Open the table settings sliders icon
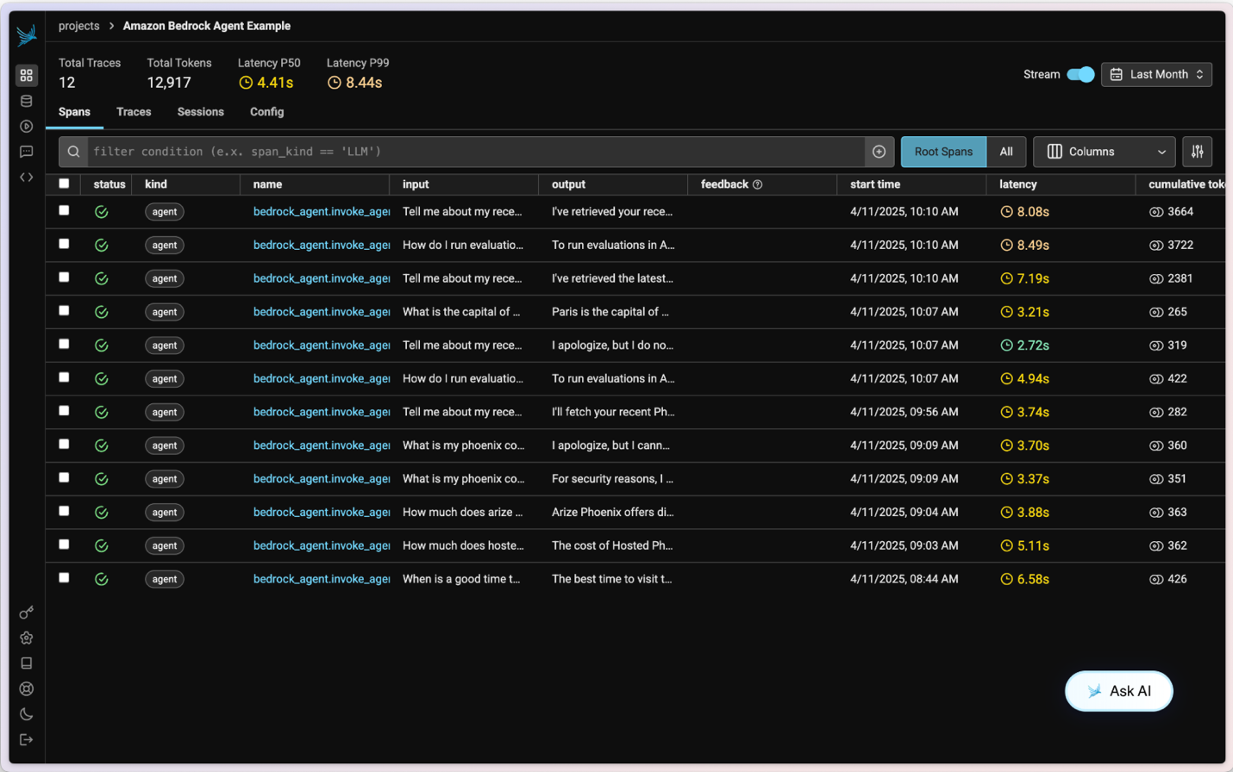The image size is (1233, 772). click(1198, 152)
